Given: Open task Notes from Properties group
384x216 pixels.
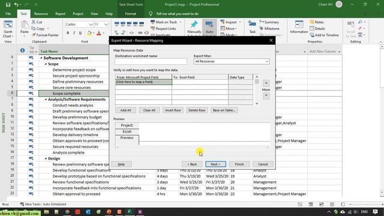Looking at the screenshot, I should click(x=317, y=22).
